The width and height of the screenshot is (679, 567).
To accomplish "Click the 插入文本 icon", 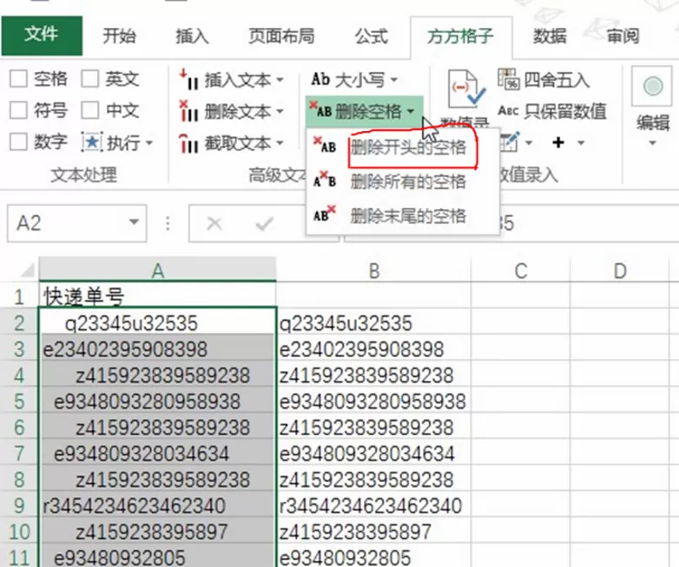I will 188,80.
